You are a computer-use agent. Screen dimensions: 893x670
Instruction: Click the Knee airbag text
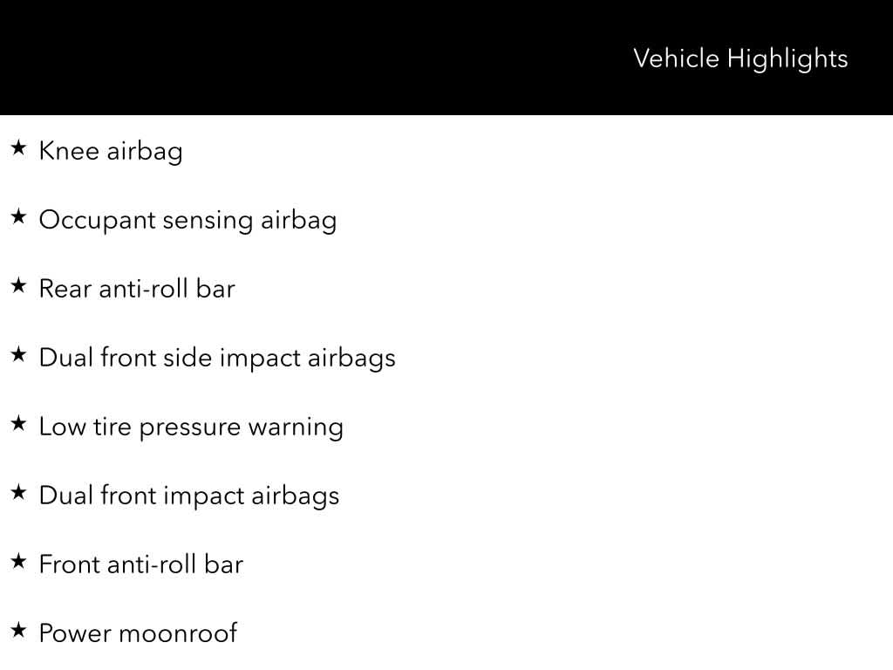(x=111, y=151)
